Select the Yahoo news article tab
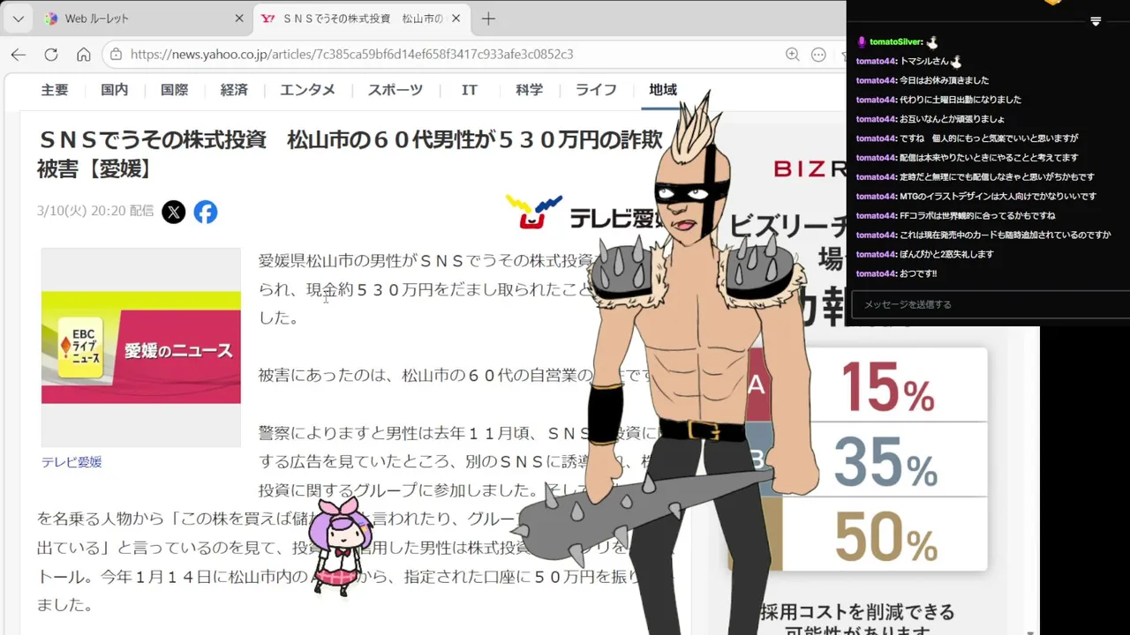 pyautogui.click(x=362, y=19)
